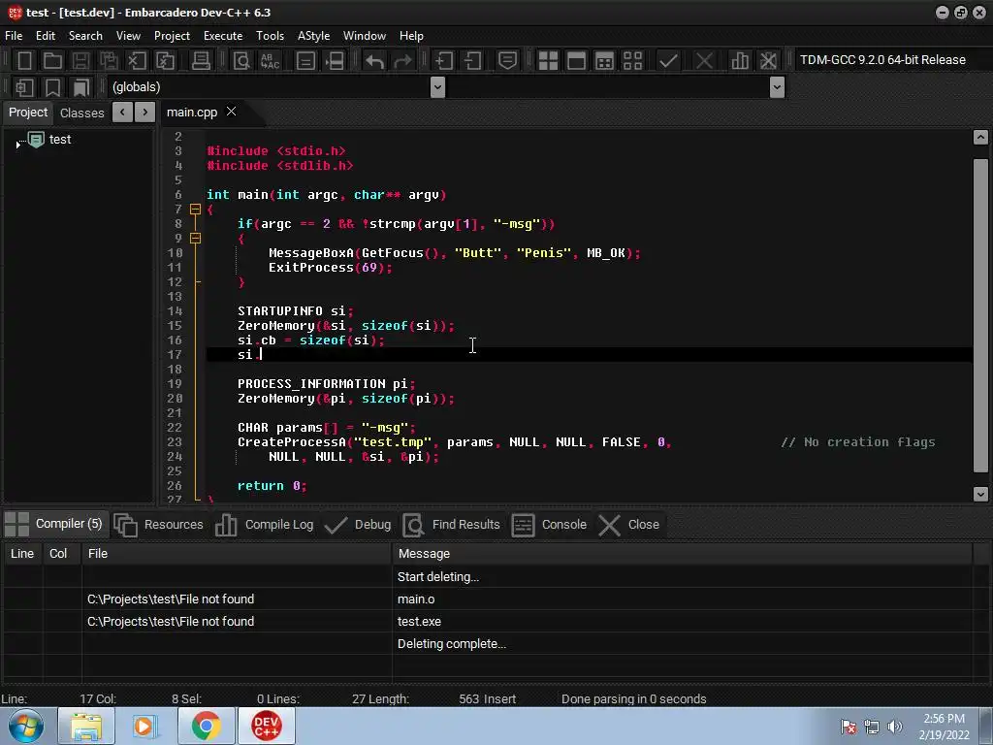Screen dimensions: 993x745
Task: Open the View menu
Action: point(128,36)
